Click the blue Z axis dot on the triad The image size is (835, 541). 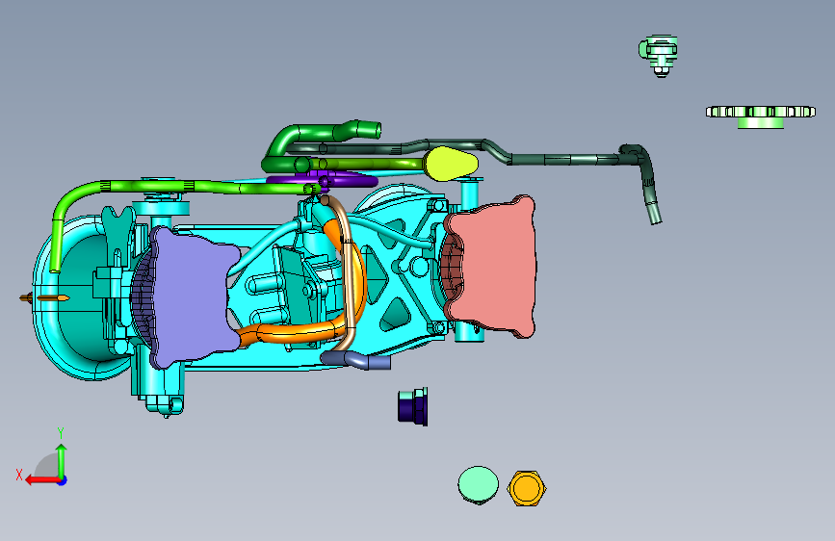pos(63,480)
